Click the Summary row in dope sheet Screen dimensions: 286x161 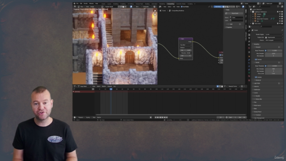point(84,92)
